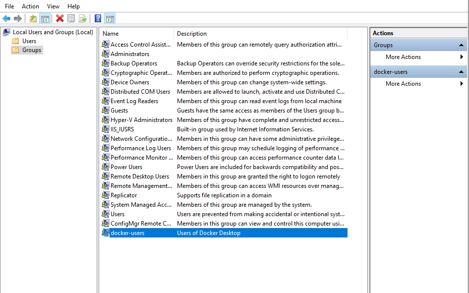Toggle the Show/Hide Console Tree button
The image size is (469, 293).
click(x=45, y=19)
